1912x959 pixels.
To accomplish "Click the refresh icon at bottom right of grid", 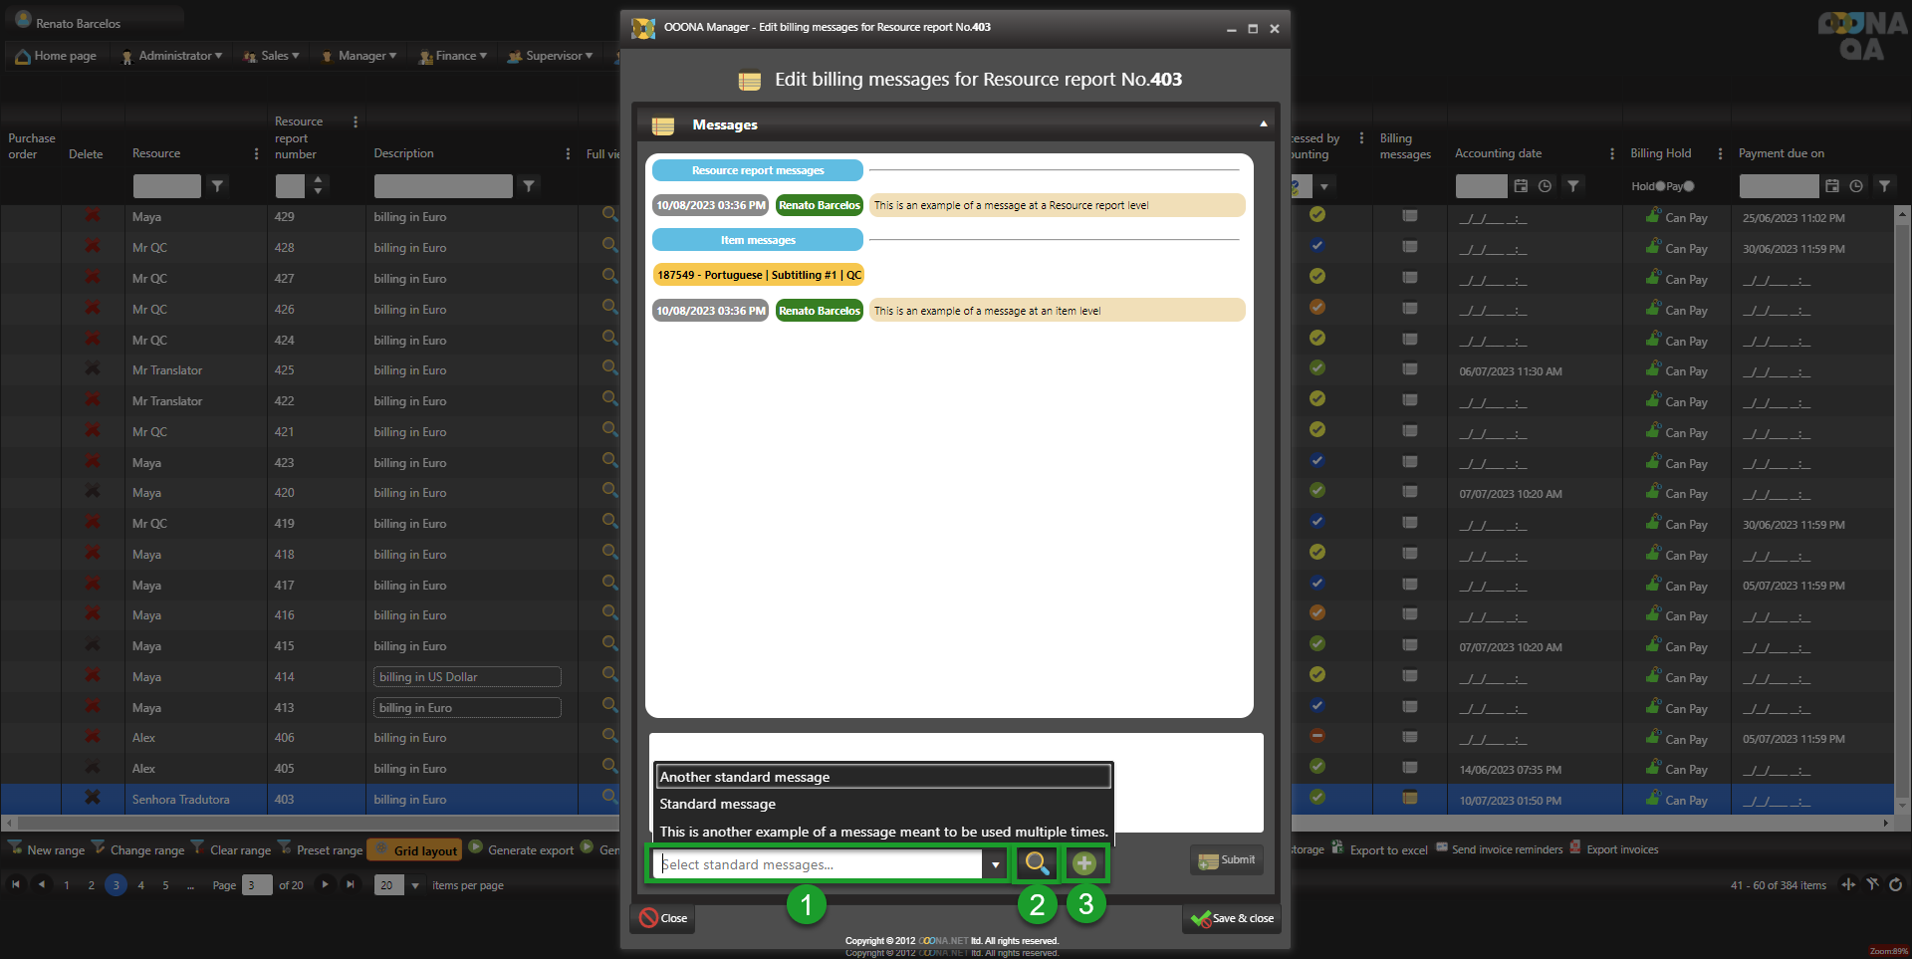I will pos(1895,884).
